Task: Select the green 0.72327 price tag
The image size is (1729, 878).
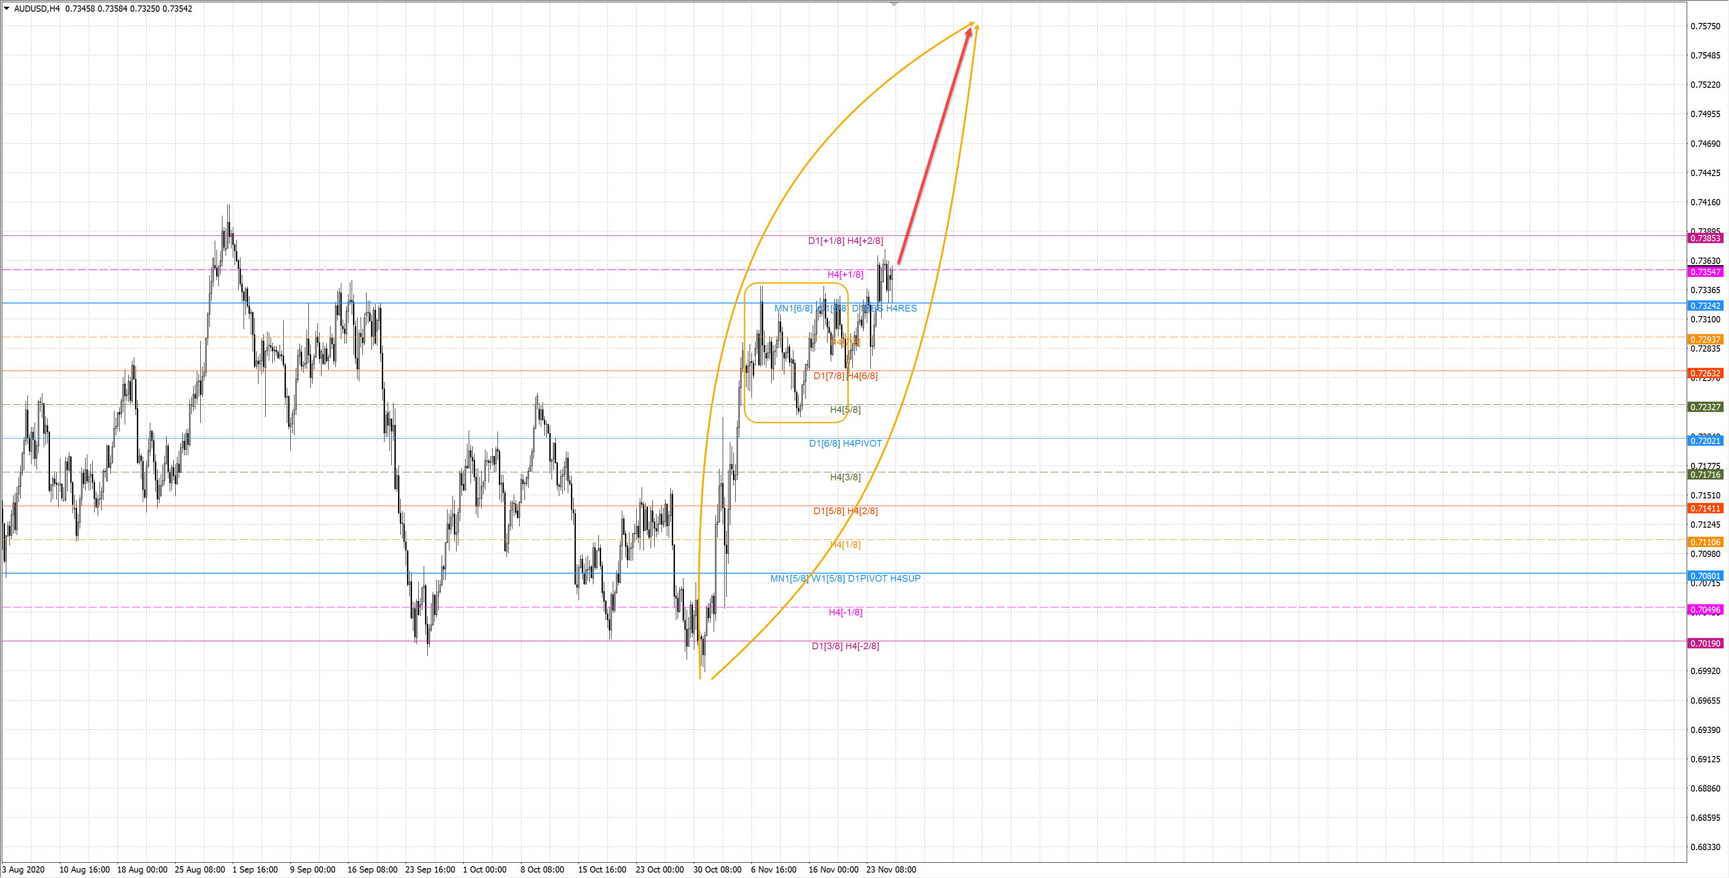Action: [1705, 407]
